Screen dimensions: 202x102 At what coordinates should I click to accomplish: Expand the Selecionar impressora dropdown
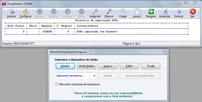point(94,76)
